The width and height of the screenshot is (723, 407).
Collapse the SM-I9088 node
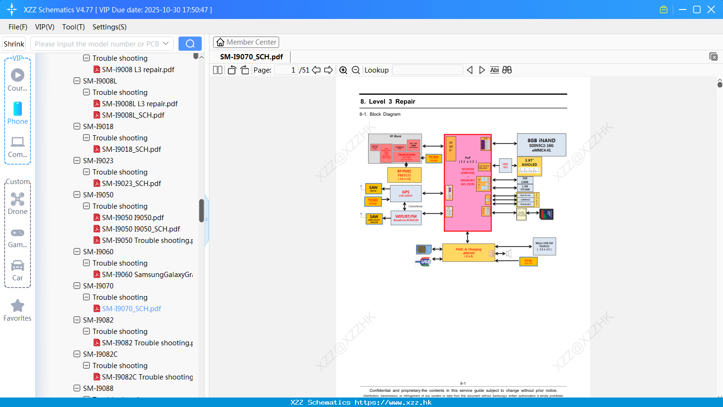(x=77, y=388)
